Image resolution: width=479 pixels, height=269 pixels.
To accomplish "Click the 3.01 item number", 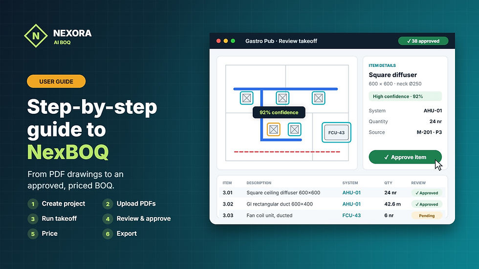I will click(x=228, y=192).
